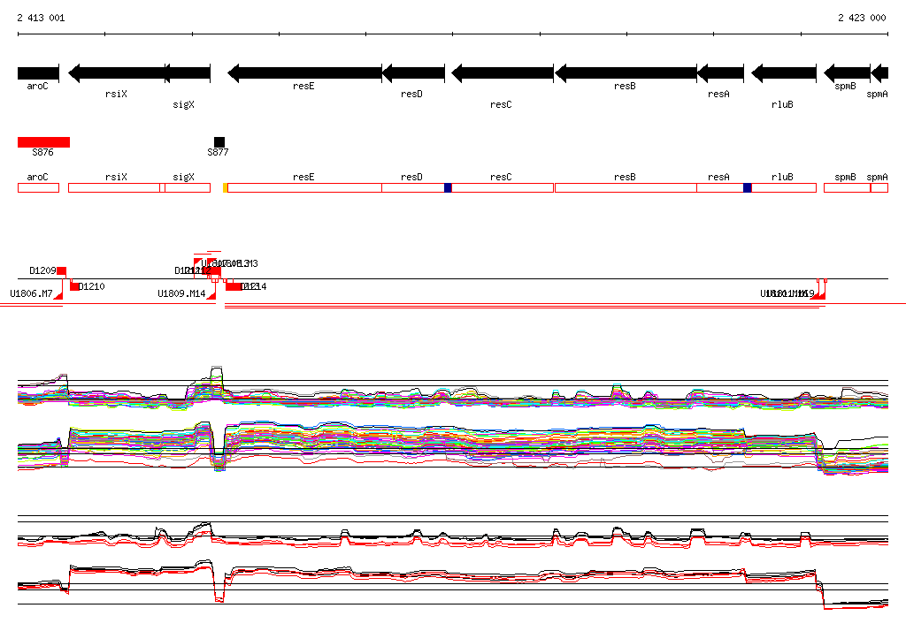Select the red-outlined resE box
Image resolution: width=906 pixels, height=631 pixels.
pyautogui.click(x=304, y=187)
